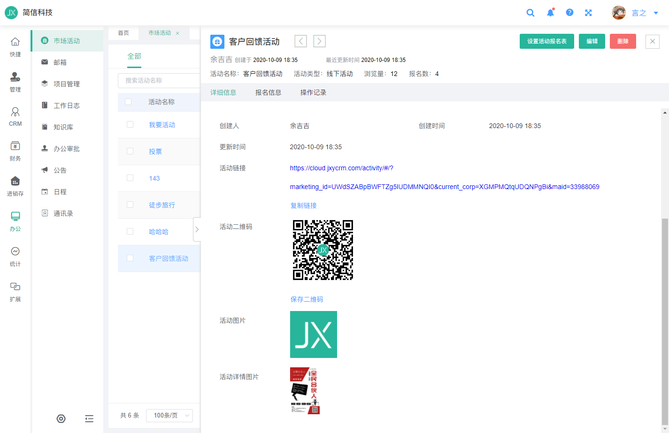Viewport: 669px width, 433px height.
Task: Open the CRM module
Action: pyautogui.click(x=15, y=117)
